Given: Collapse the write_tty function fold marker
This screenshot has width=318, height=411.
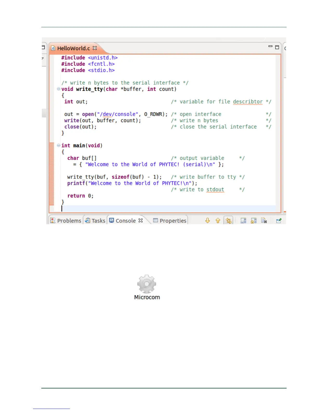Looking at the screenshot, I should 58,89.
